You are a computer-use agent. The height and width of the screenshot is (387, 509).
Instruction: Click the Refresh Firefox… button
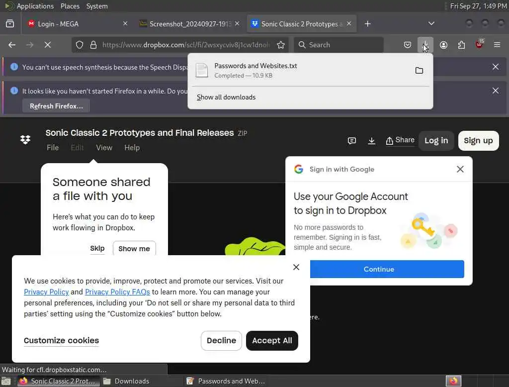coord(56,106)
